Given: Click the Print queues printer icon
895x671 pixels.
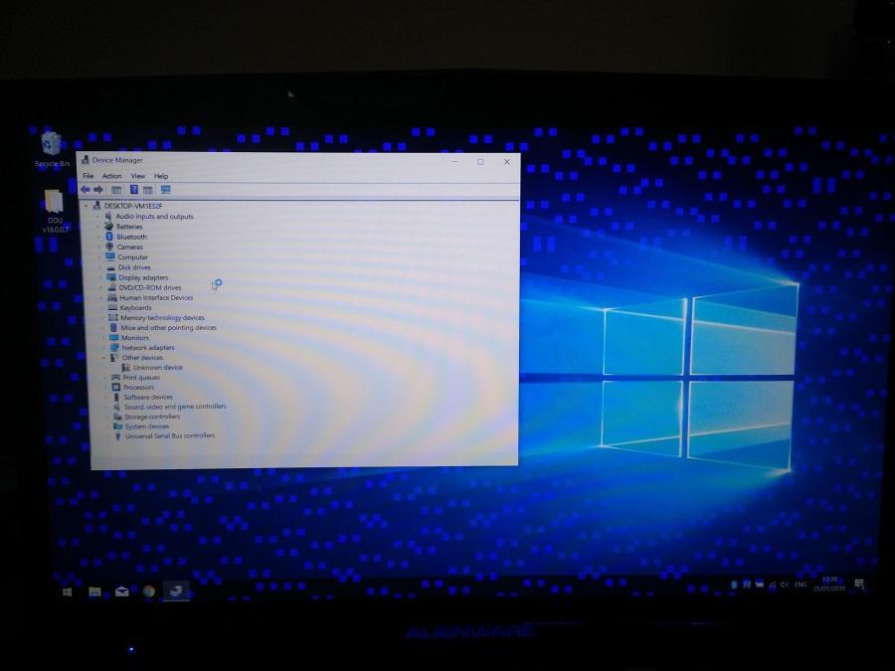Looking at the screenshot, I should (x=116, y=377).
